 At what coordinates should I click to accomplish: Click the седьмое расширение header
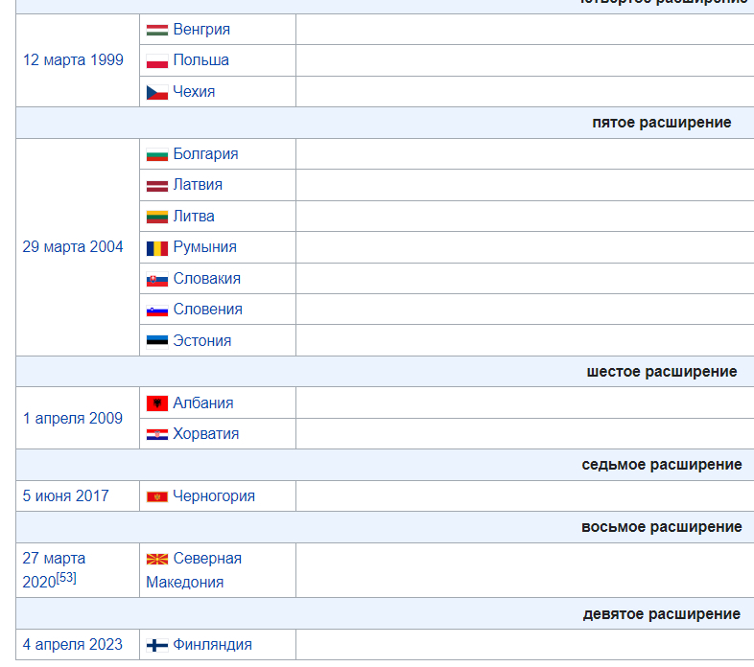pos(662,465)
